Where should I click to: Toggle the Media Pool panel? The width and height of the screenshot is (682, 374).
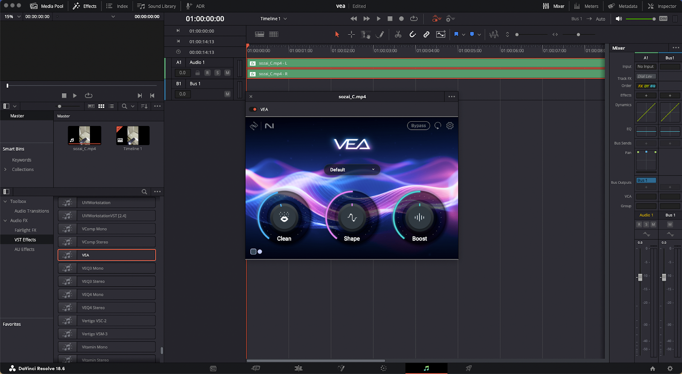pyautogui.click(x=47, y=6)
